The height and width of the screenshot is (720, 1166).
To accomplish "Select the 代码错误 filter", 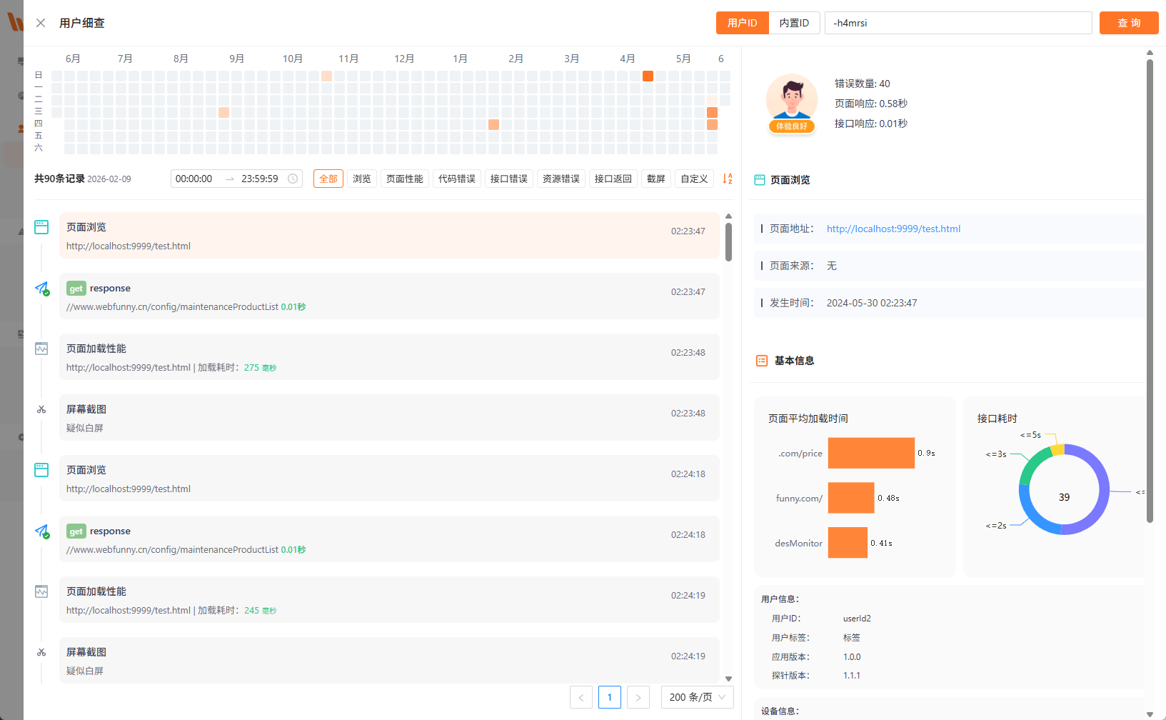I will [x=456, y=179].
